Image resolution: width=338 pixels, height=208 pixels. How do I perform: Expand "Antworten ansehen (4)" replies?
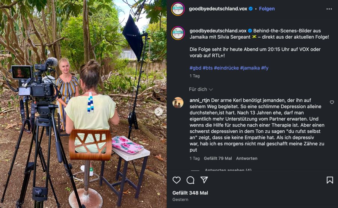[228, 170]
